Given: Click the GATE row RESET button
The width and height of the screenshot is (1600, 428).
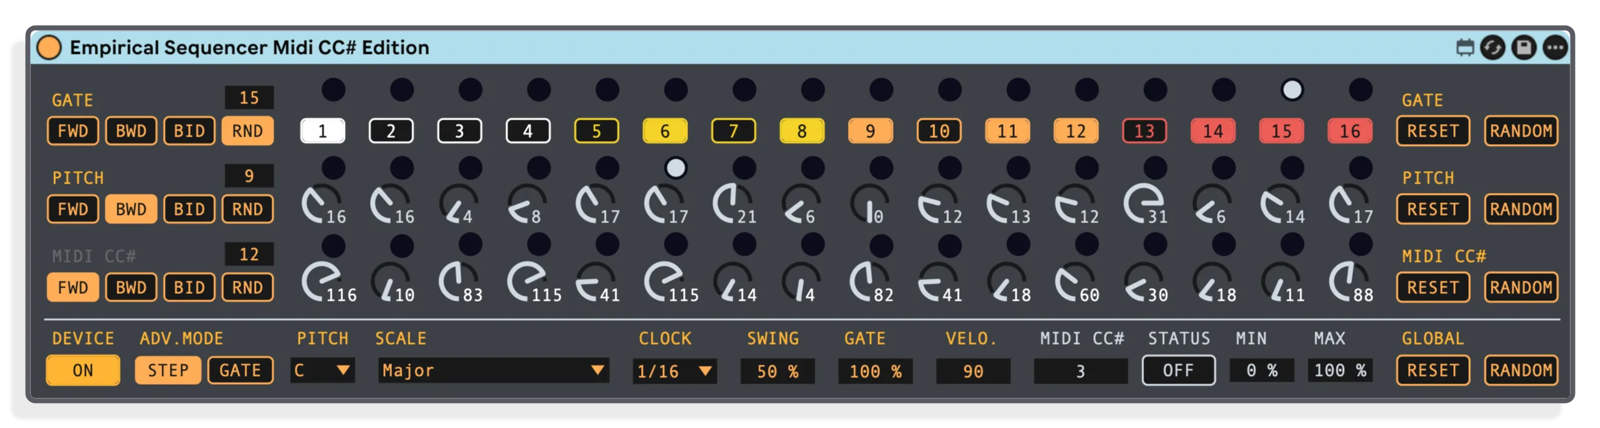Looking at the screenshot, I should coord(1433,131).
